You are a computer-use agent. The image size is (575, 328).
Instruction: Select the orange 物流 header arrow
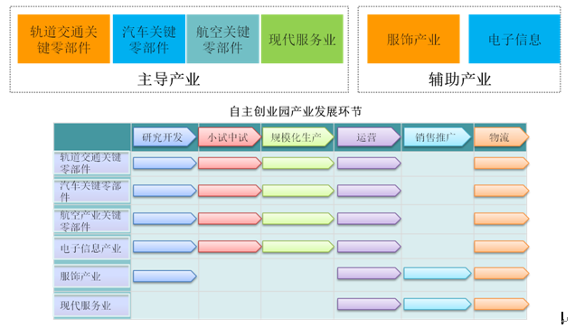501,137
